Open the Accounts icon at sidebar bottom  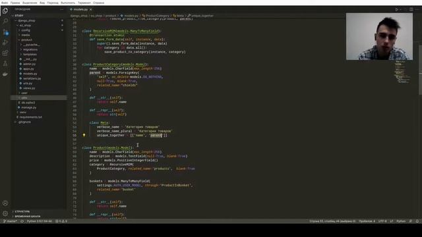(x=5, y=203)
